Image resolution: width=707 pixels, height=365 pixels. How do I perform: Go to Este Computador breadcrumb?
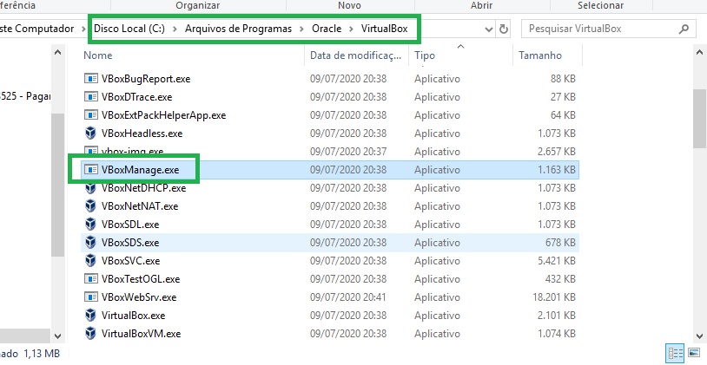point(37,29)
